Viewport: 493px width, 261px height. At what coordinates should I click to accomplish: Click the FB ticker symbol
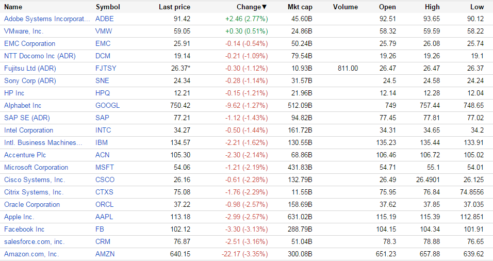pos(100,229)
